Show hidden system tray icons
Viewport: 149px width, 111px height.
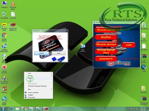click(x=129, y=109)
